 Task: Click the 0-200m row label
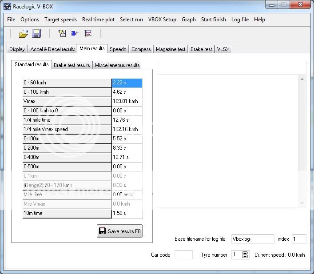pos(67,148)
